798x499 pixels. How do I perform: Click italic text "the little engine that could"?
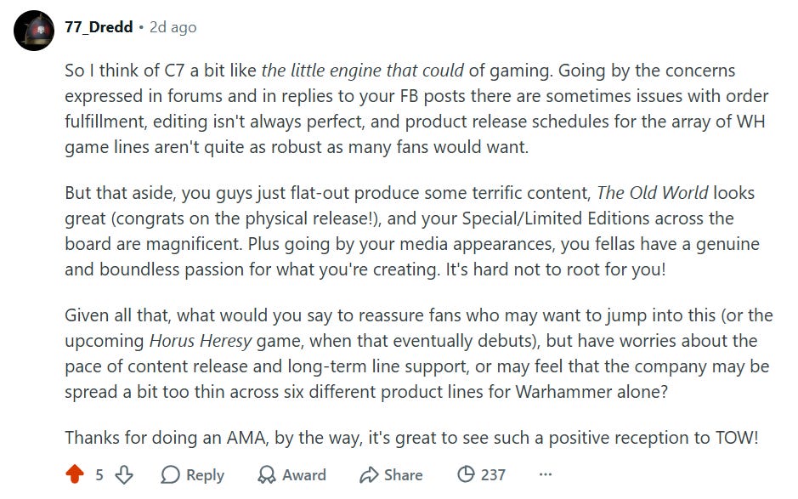pyautogui.click(x=362, y=71)
